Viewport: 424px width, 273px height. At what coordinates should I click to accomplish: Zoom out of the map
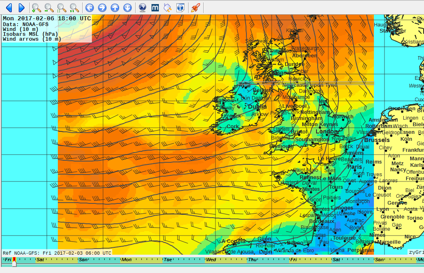(x=49, y=8)
